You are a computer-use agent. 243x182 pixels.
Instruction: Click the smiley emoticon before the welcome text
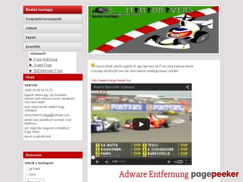tap(93, 65)
